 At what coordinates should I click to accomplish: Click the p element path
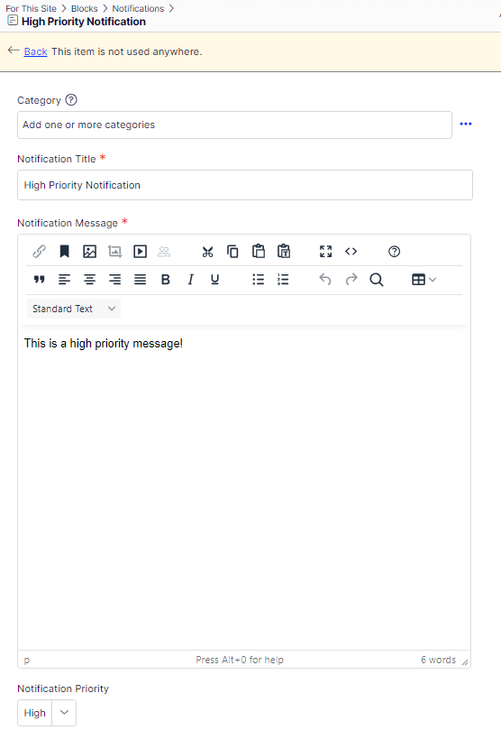pos(26,661)
